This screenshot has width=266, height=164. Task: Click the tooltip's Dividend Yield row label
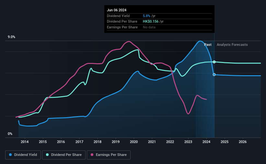coord(118,16)
